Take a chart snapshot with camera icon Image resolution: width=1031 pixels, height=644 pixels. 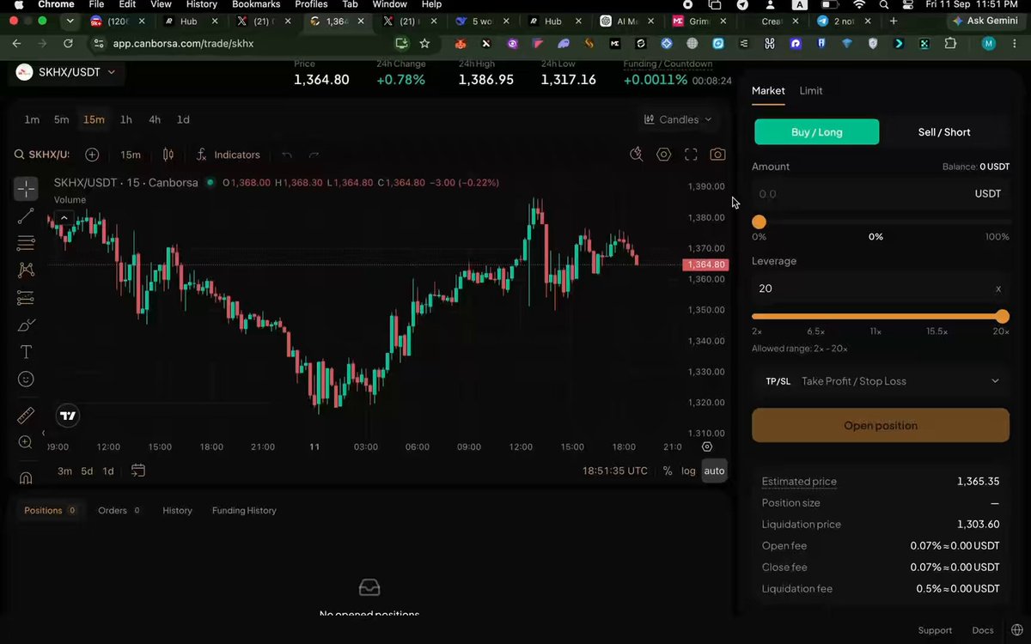tap(717, 155)
